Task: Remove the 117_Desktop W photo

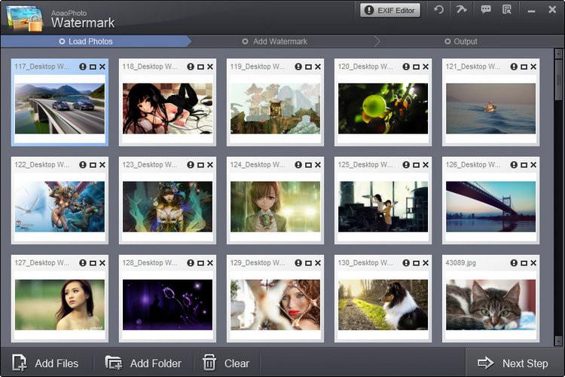Action: coord(102,67)
